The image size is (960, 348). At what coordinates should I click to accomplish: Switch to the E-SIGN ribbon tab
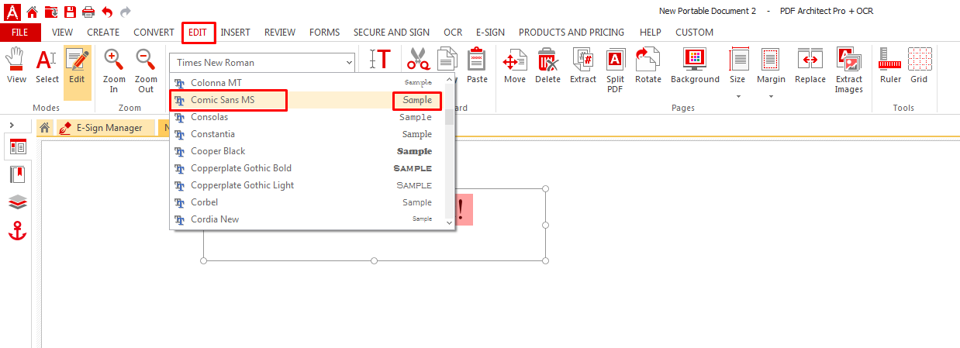(490, 33)
